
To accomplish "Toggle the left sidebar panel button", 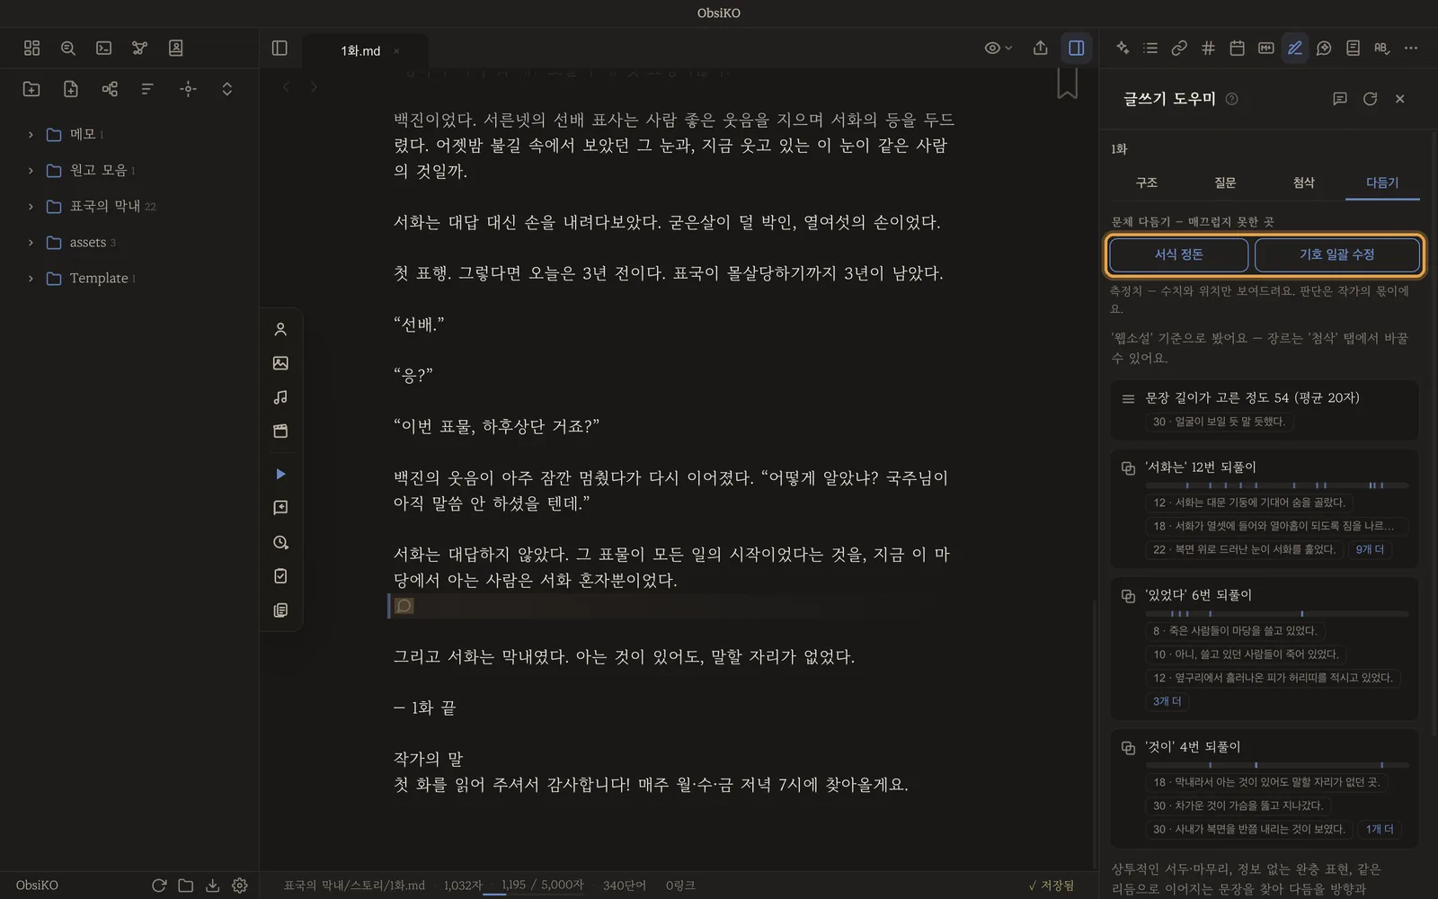I will pyautogui.click(x=280, y=49).
